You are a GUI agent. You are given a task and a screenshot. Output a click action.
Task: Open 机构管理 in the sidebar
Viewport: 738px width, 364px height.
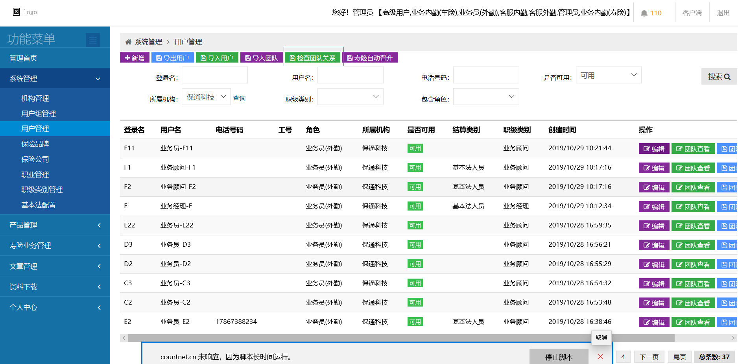[35, 98]
